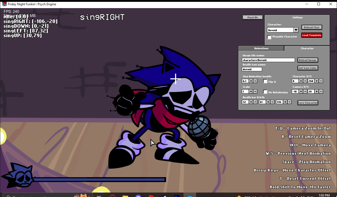The height and width of the screenshot is (197, 337).
Task: Increase the Scale value with its plus button
Action: pyautogui.click(x=251, y=91)
